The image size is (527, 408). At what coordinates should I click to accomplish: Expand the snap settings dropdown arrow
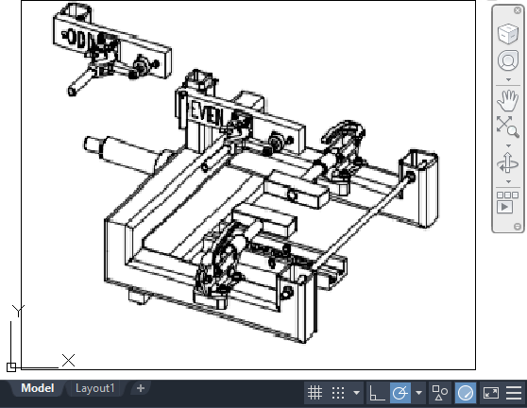click(356, 393)
